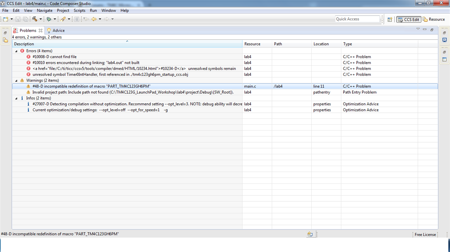
Task: Open the Edit menu
Action: coord(16,11)
